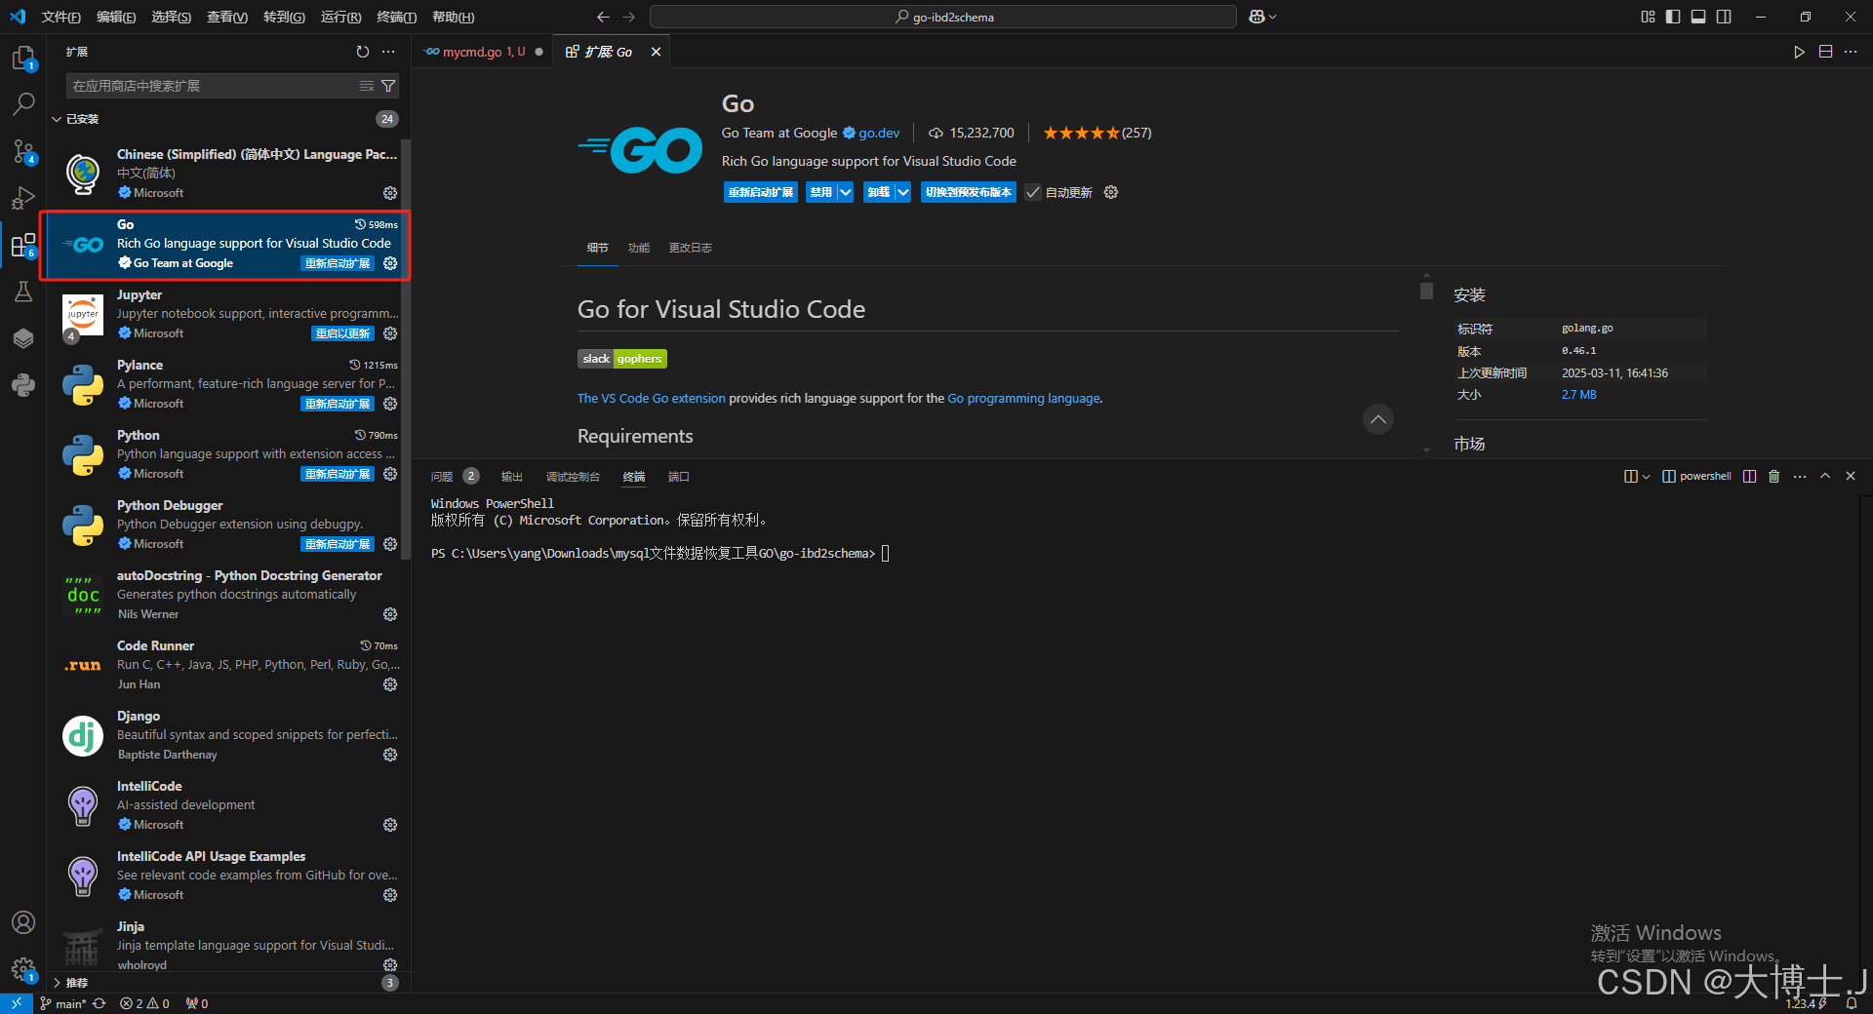Open errors and warnings status item
The image size is (1873, 1014).
[144, 1003]
